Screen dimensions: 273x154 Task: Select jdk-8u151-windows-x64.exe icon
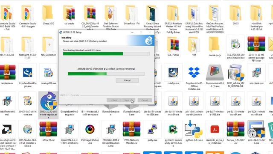pyautogui.click(x=173, y=101)
